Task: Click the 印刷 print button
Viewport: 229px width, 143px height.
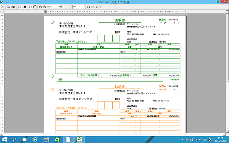Action: 11,7
